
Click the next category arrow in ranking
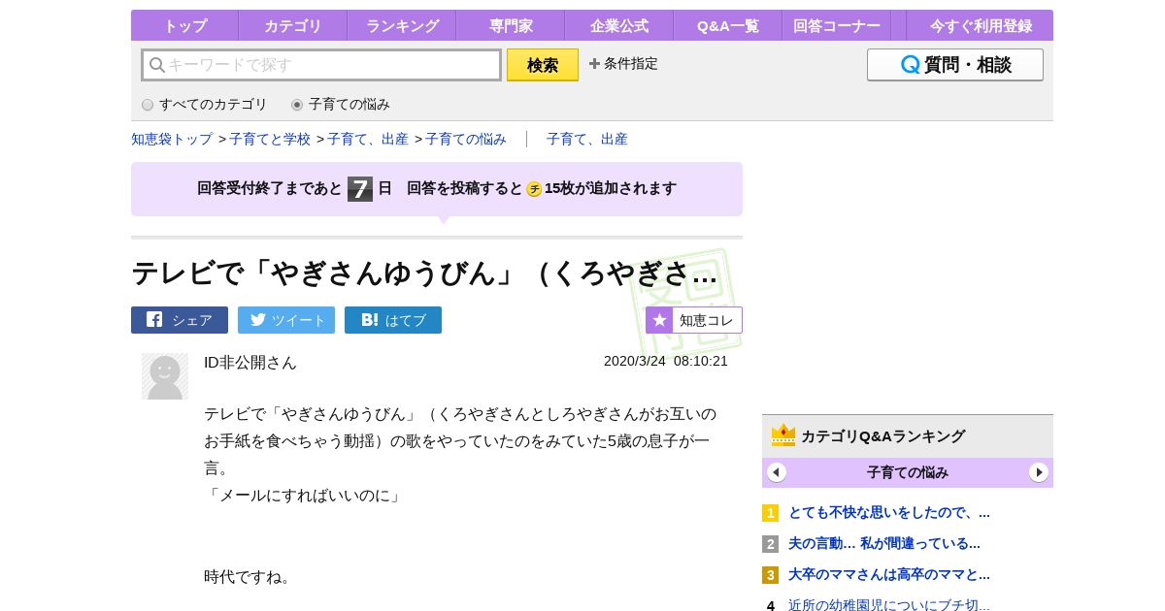point(1039,472)
